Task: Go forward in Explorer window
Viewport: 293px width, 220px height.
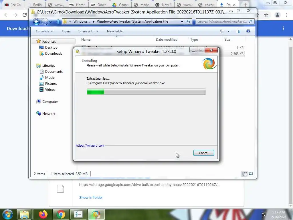Action: point(44,22)
